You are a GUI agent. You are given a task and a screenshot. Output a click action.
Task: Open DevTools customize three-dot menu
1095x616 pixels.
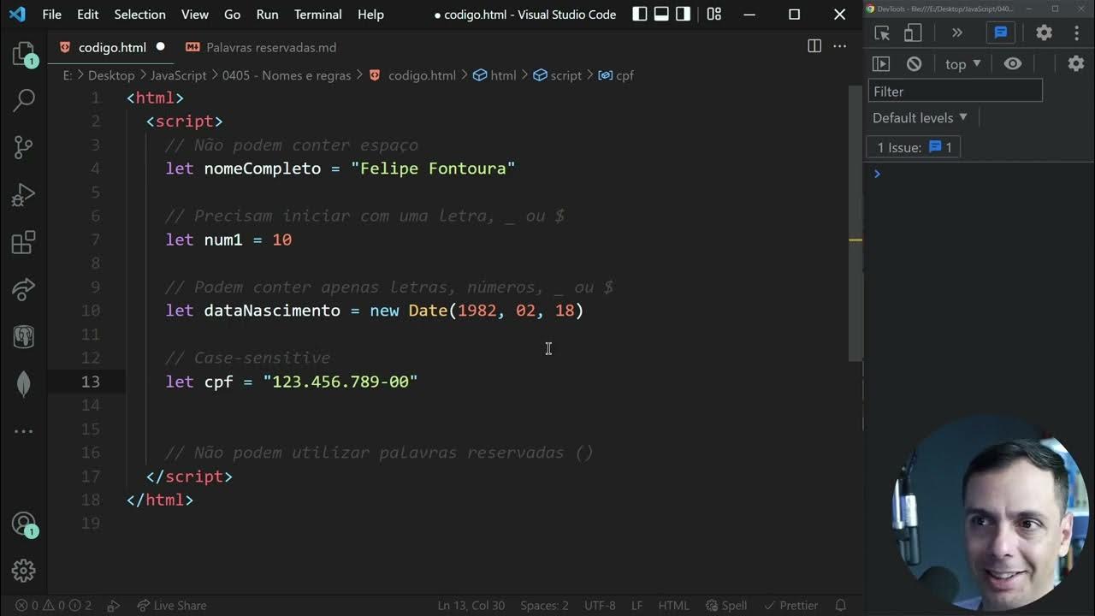pyautogui.click(x=1076, y=33)
